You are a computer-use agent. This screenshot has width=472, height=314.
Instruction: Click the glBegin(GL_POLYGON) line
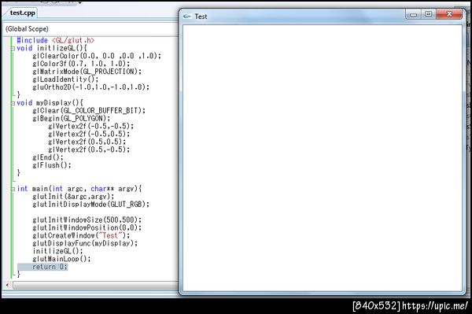coord(72,119)
